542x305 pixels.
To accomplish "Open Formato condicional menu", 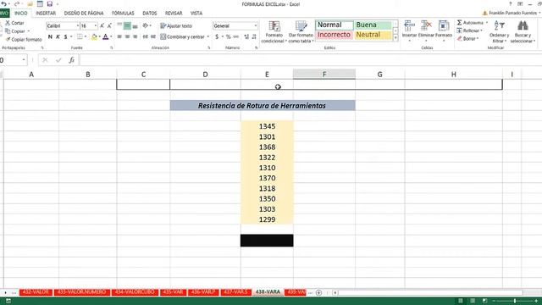I will coord(274,32).
